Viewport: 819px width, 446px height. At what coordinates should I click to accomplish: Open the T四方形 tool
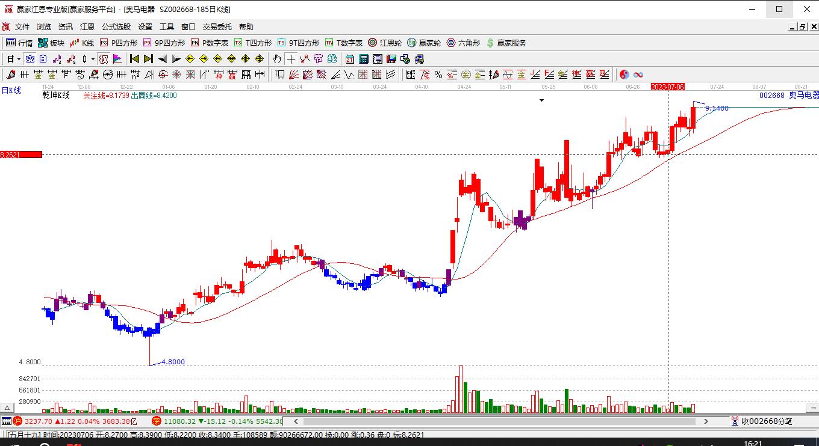point(253,43)
